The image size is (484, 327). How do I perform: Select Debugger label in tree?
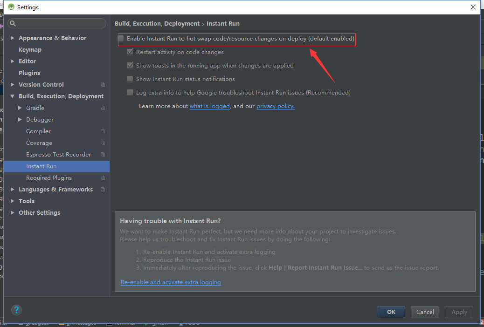pyautogui.click(x=40, y=119)
